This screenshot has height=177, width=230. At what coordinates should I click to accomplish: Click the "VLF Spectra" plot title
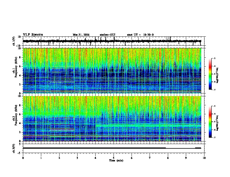click(x=33, y=35)
